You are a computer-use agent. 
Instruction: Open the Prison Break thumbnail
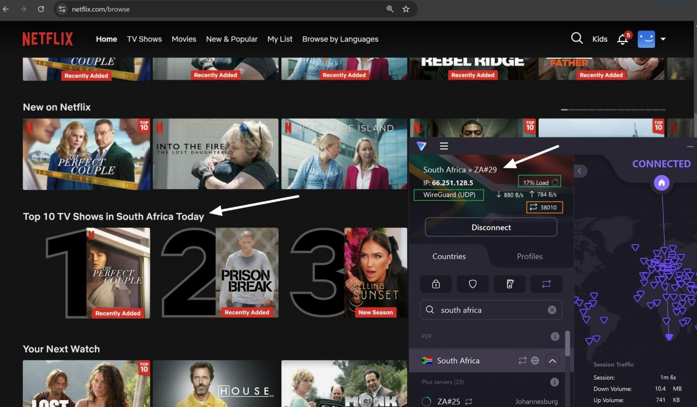coord(247,273)
